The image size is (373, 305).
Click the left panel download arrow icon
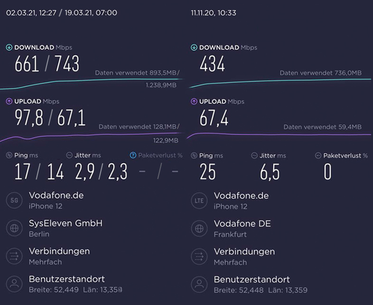click(x=9, y=47)
